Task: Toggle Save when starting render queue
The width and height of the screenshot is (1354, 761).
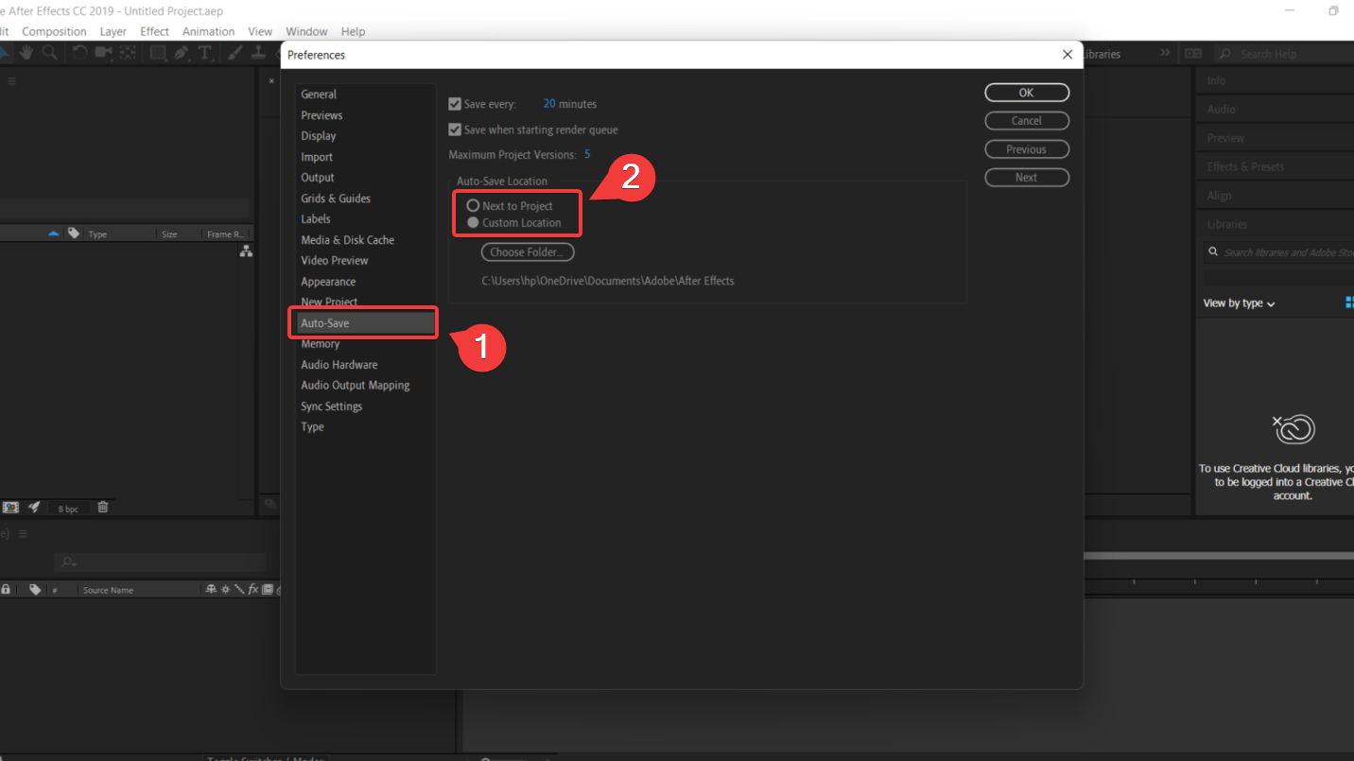Action: coord(455,130)
